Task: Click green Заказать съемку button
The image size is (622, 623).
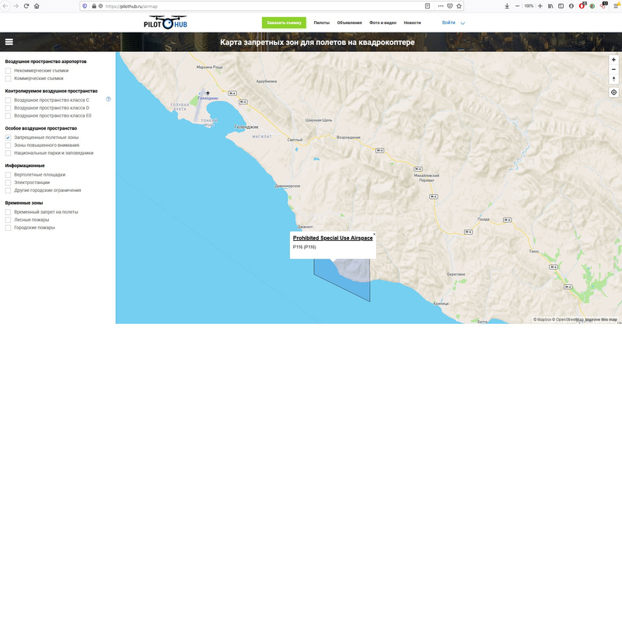Action: click(x=284, y=23)
